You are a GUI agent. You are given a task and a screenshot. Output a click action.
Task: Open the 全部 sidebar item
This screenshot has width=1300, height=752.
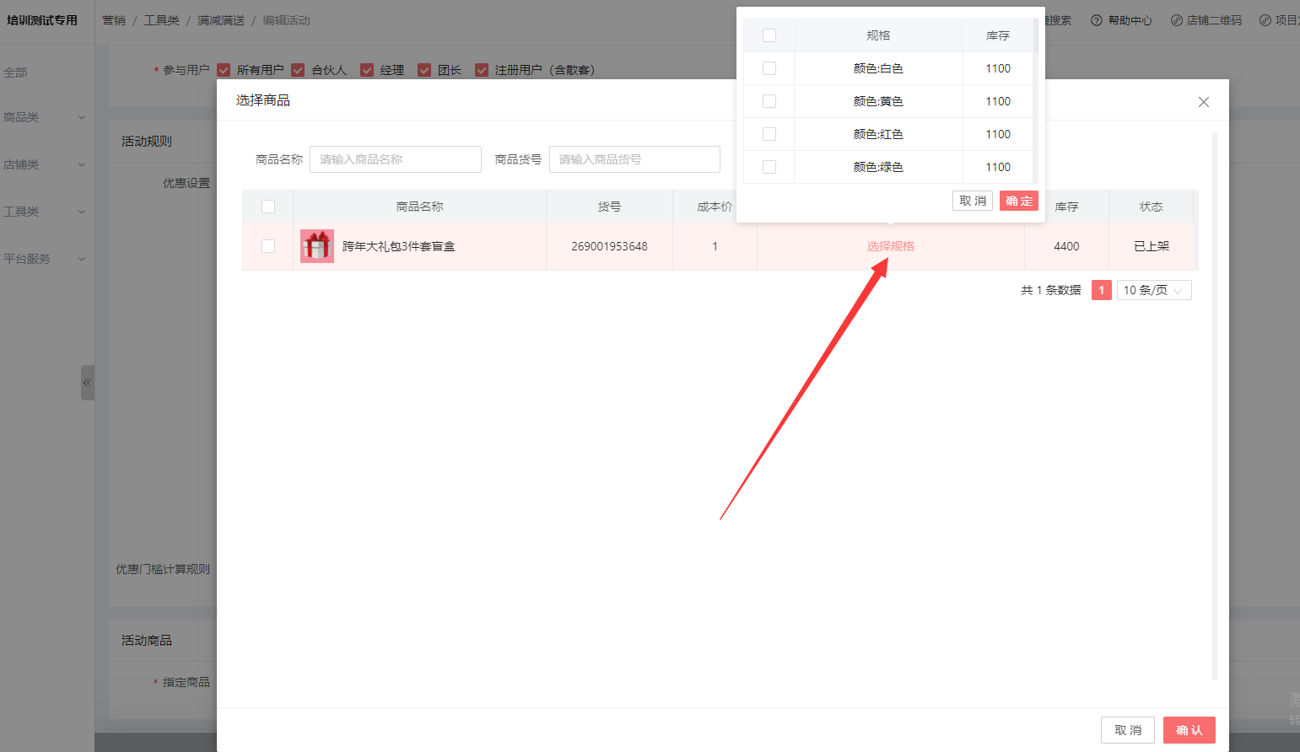coord(16,73)
